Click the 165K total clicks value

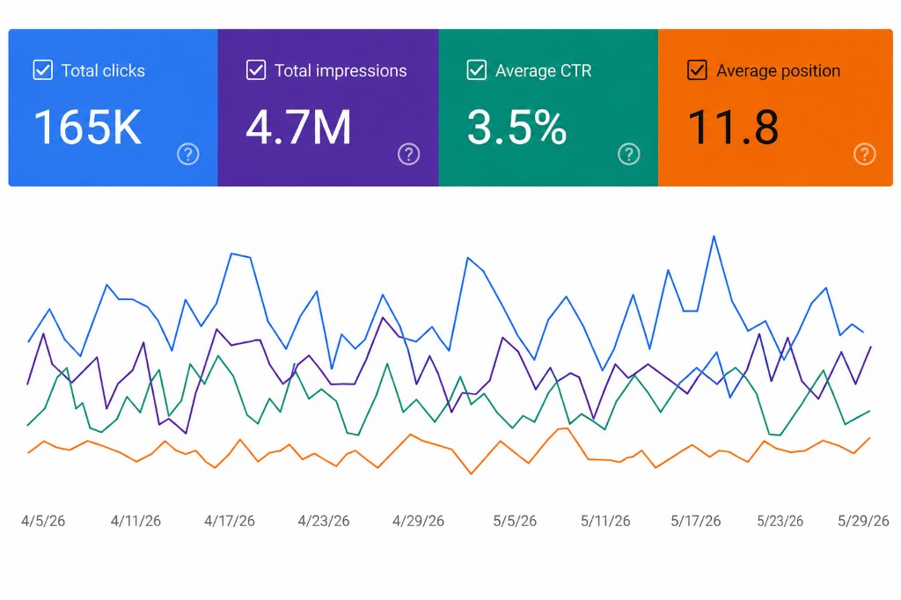[87, 127]
